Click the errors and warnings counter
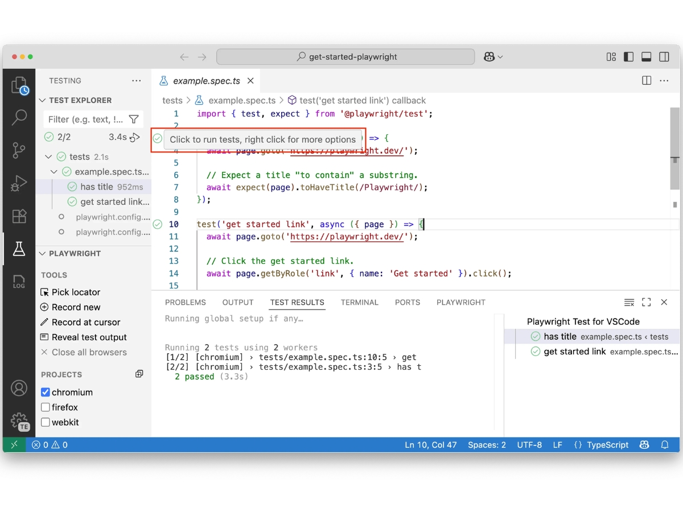Screen dimensions: 683x512 (x=50, y=445)
